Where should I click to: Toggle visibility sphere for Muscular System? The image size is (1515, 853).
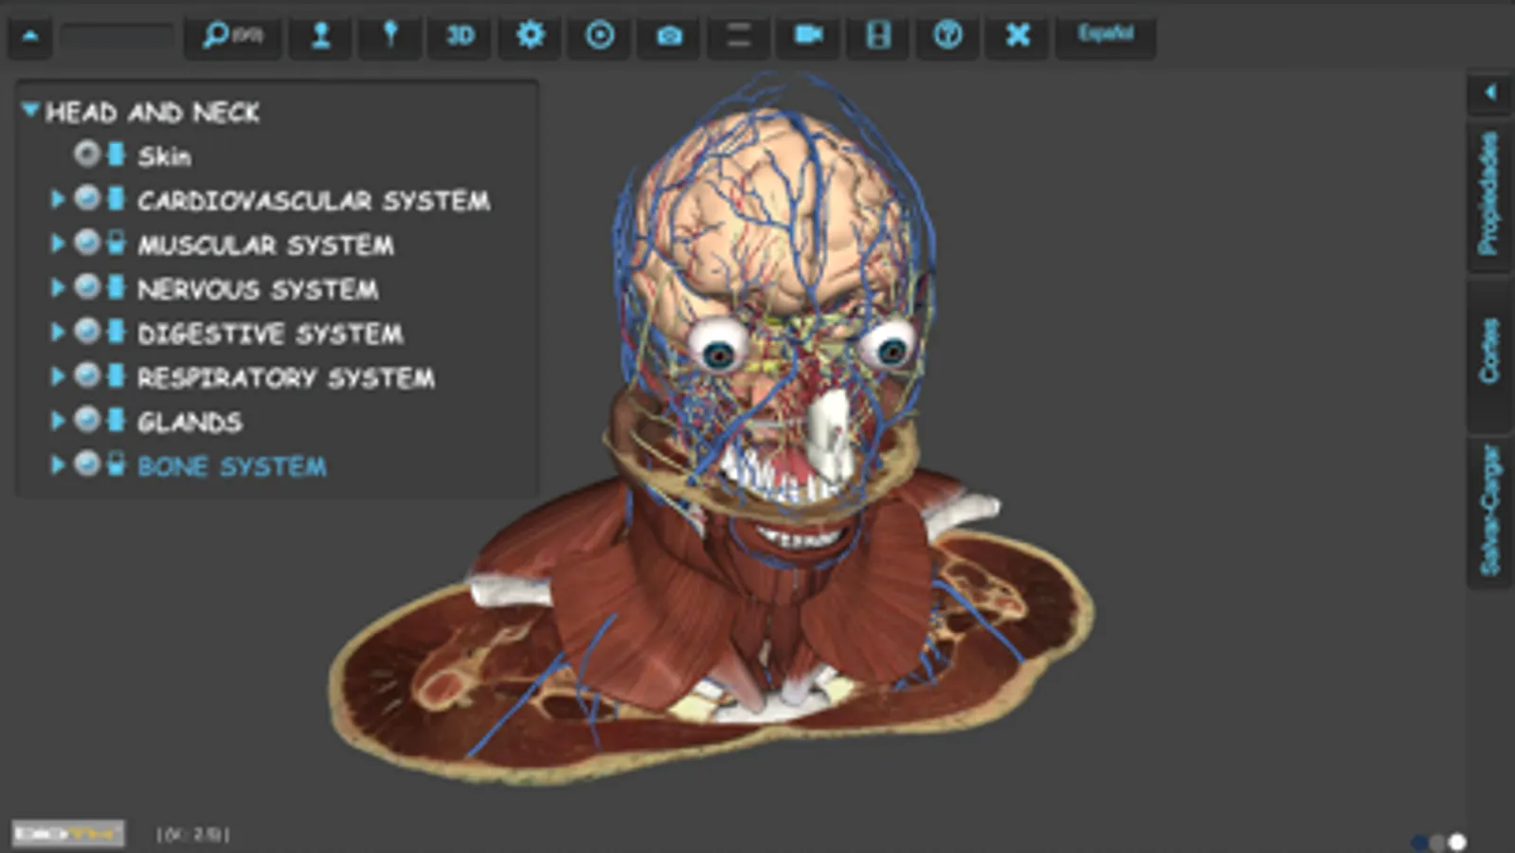[x=86, y=243]
